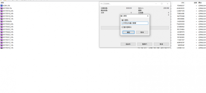Close the 正在复制 progress window
This screenshot has height=93, width=206.
tap(167, 4)
